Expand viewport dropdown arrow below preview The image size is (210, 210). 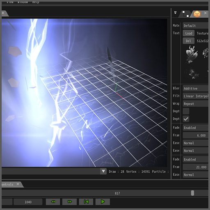click(103, 171)
